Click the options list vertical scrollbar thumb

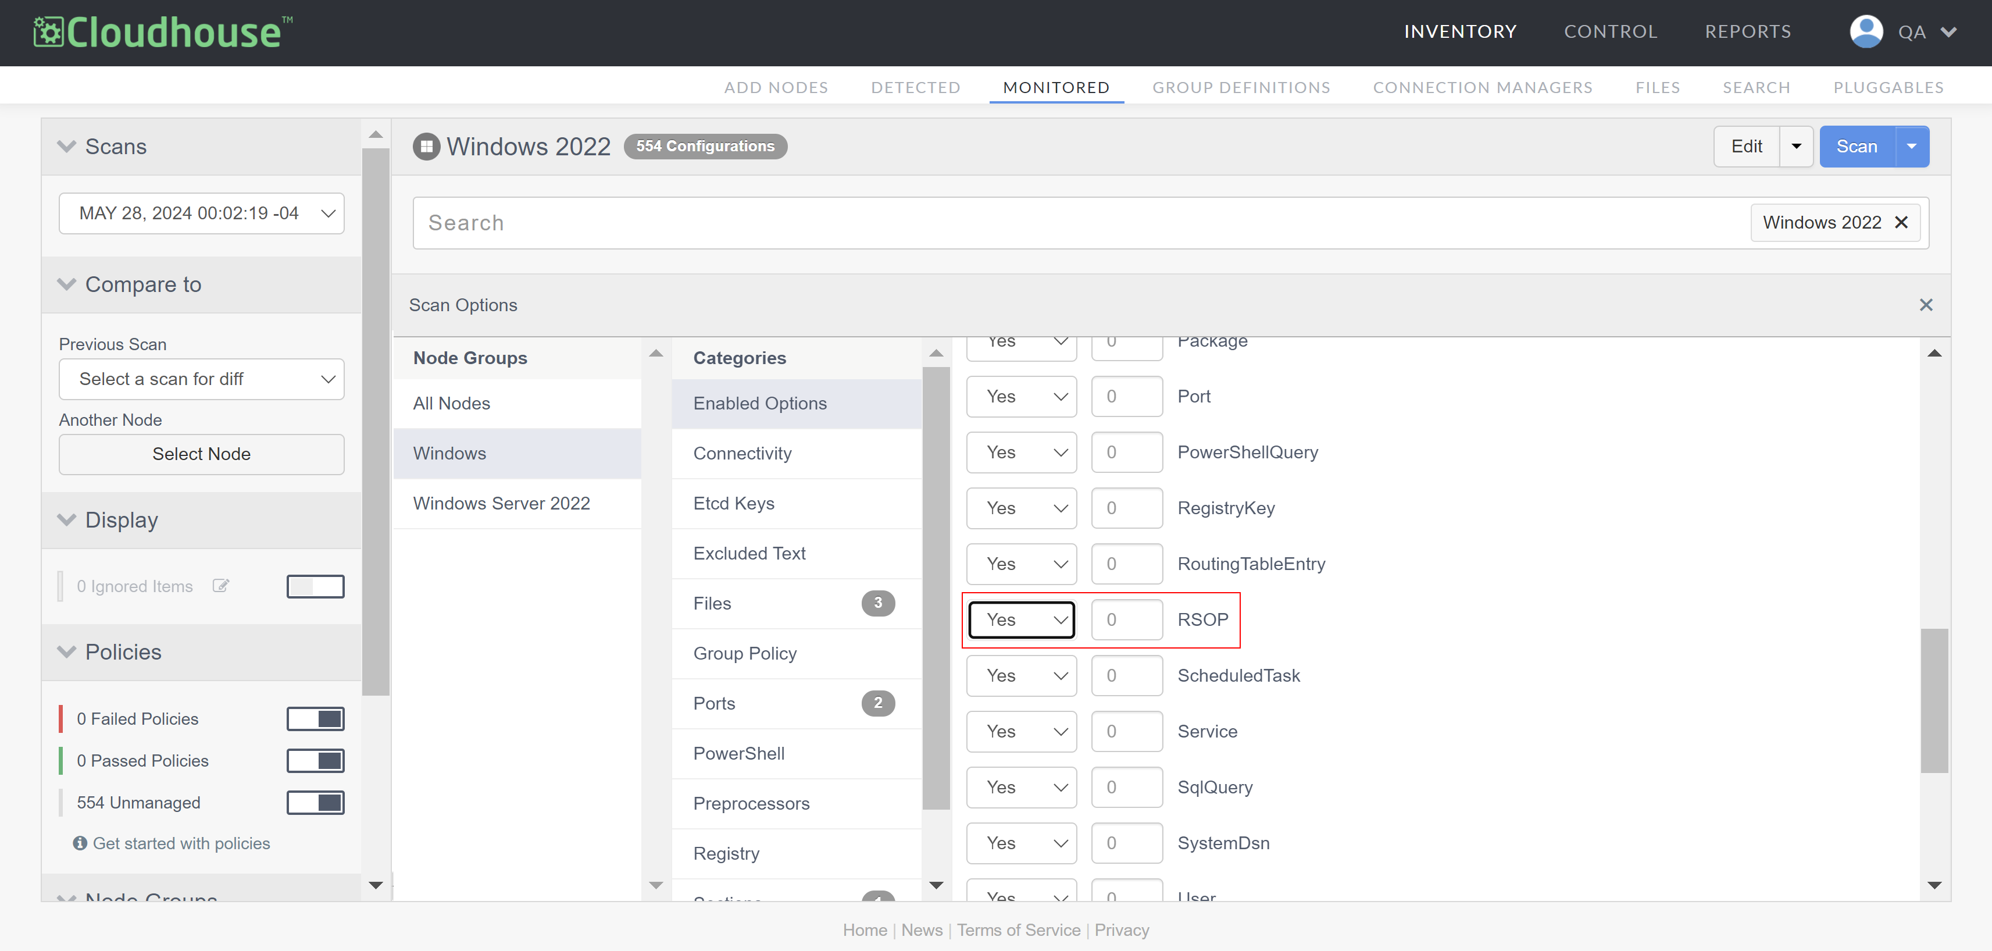1934,700
